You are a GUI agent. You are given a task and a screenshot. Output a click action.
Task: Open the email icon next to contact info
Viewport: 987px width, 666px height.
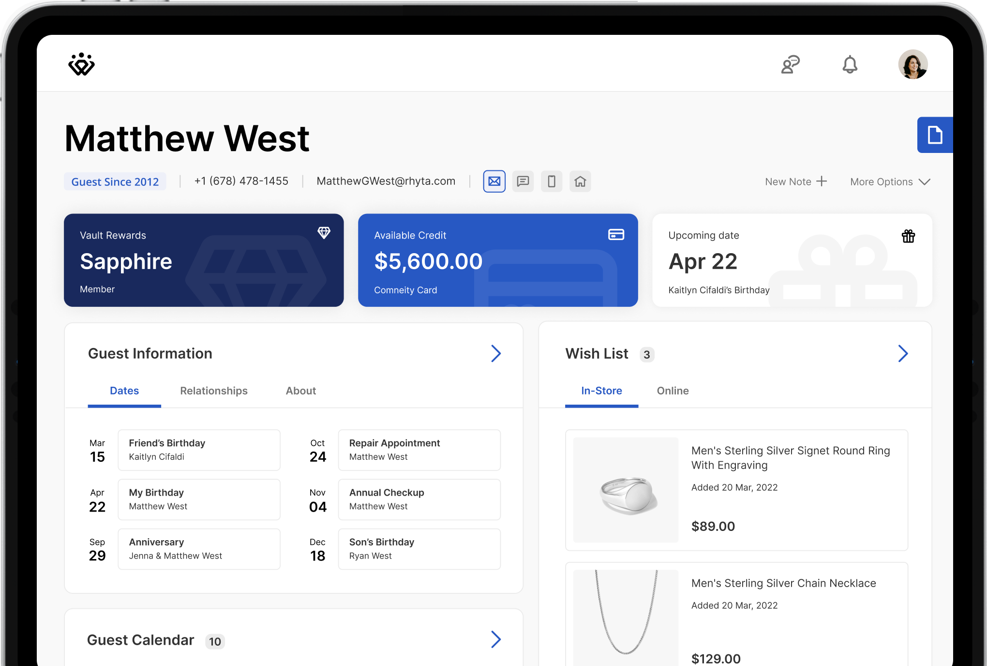(x=494, y=181)
